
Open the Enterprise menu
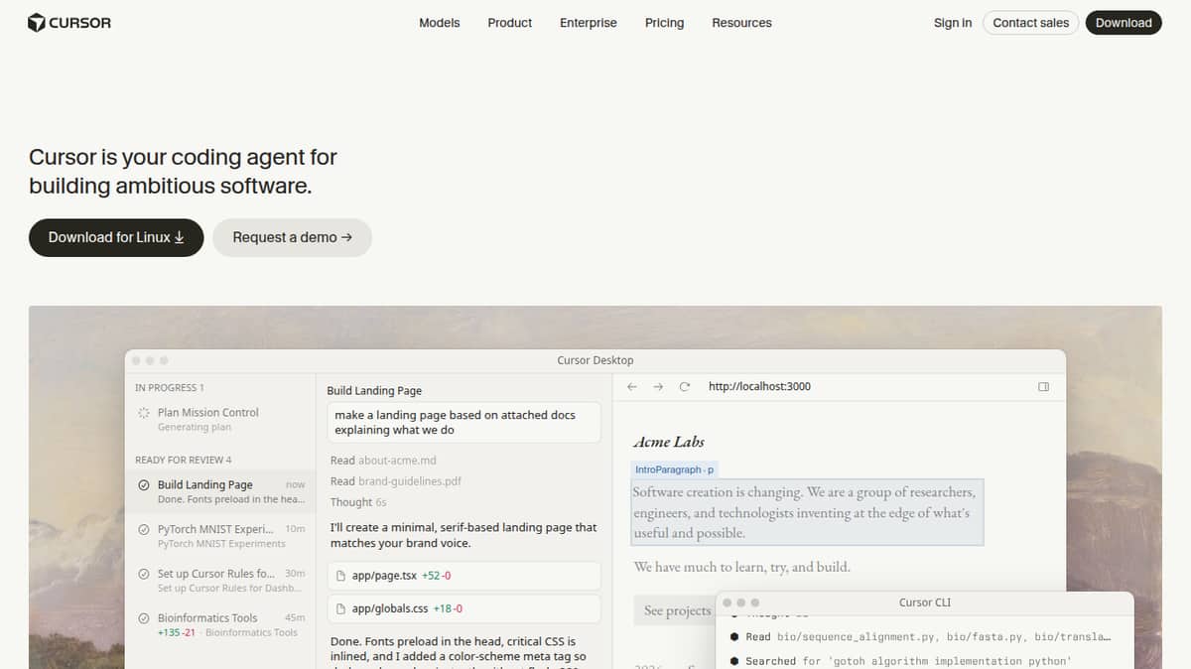tap(589, 23)
